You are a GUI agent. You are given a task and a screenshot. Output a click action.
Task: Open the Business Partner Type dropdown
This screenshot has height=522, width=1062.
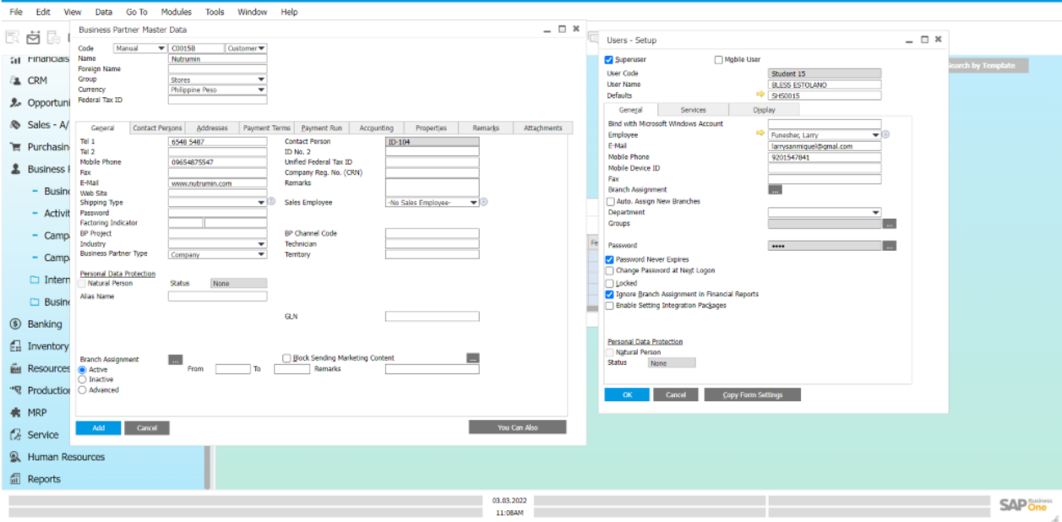(261, 254)
